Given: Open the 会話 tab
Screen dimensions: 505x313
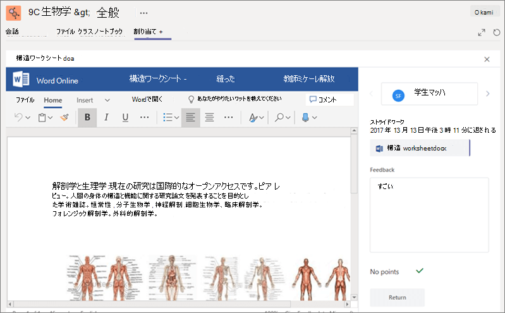Looking at the screenshot, I should (12, 32).
